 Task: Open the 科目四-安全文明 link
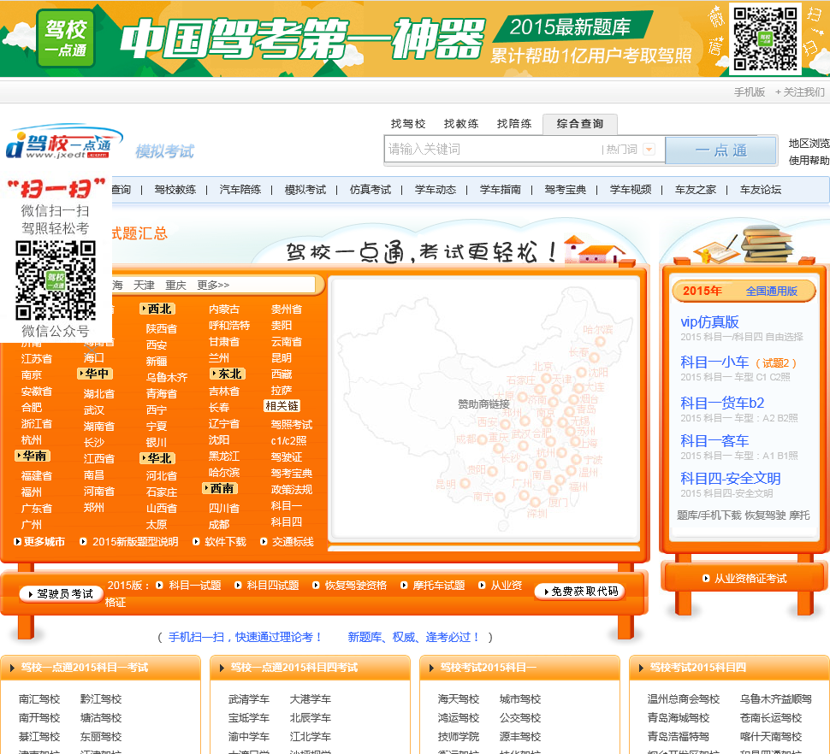(x=730, y=478)
